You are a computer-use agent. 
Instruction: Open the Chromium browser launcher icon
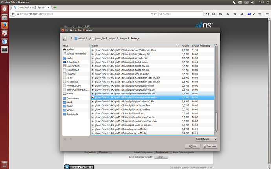(x=4, y=42)
